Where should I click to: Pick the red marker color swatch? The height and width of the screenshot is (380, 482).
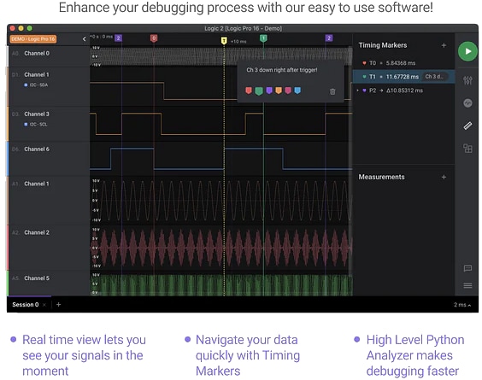click(249, 91)
